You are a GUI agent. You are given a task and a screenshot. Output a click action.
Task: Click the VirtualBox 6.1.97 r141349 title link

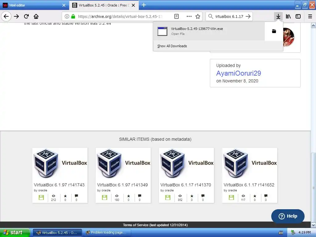[x=123, y=185]
